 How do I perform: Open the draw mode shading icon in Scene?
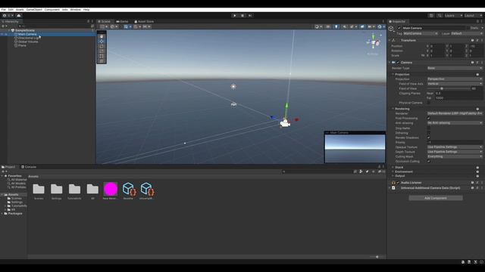[x=317, y=26]
